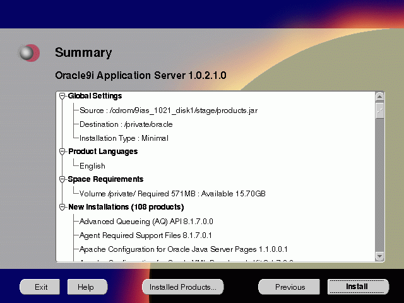
Task: Select the English language row
Action: point(92,166)
